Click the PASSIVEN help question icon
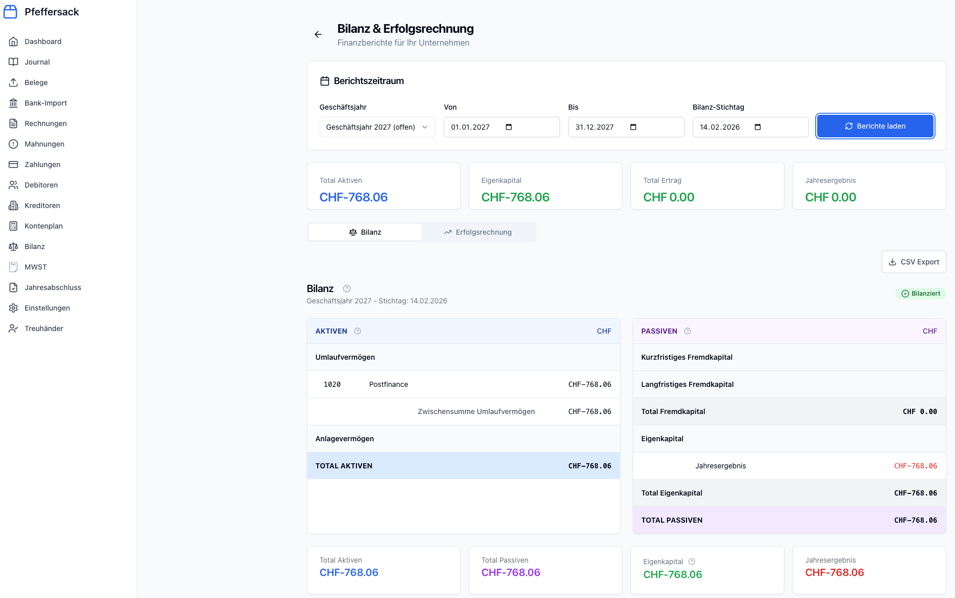 tap(688, 331)
